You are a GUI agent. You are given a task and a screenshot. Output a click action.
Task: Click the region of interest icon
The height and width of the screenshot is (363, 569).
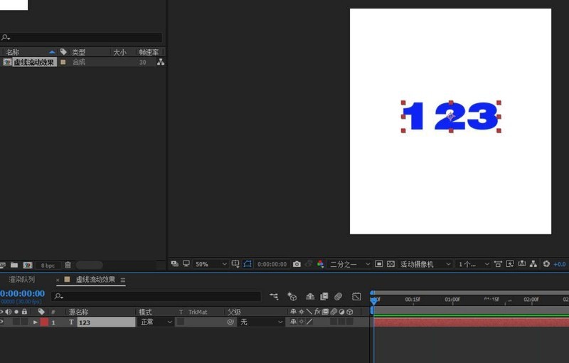point(379,264)
